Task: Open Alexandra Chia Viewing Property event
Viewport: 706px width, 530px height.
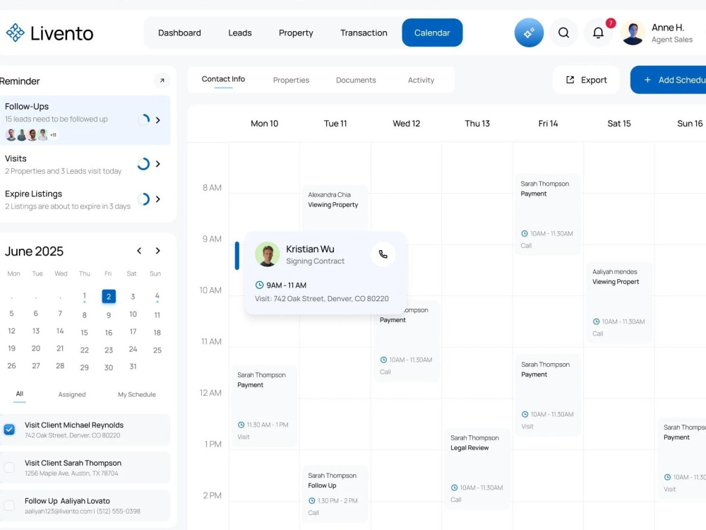Action: pos(335,207)
